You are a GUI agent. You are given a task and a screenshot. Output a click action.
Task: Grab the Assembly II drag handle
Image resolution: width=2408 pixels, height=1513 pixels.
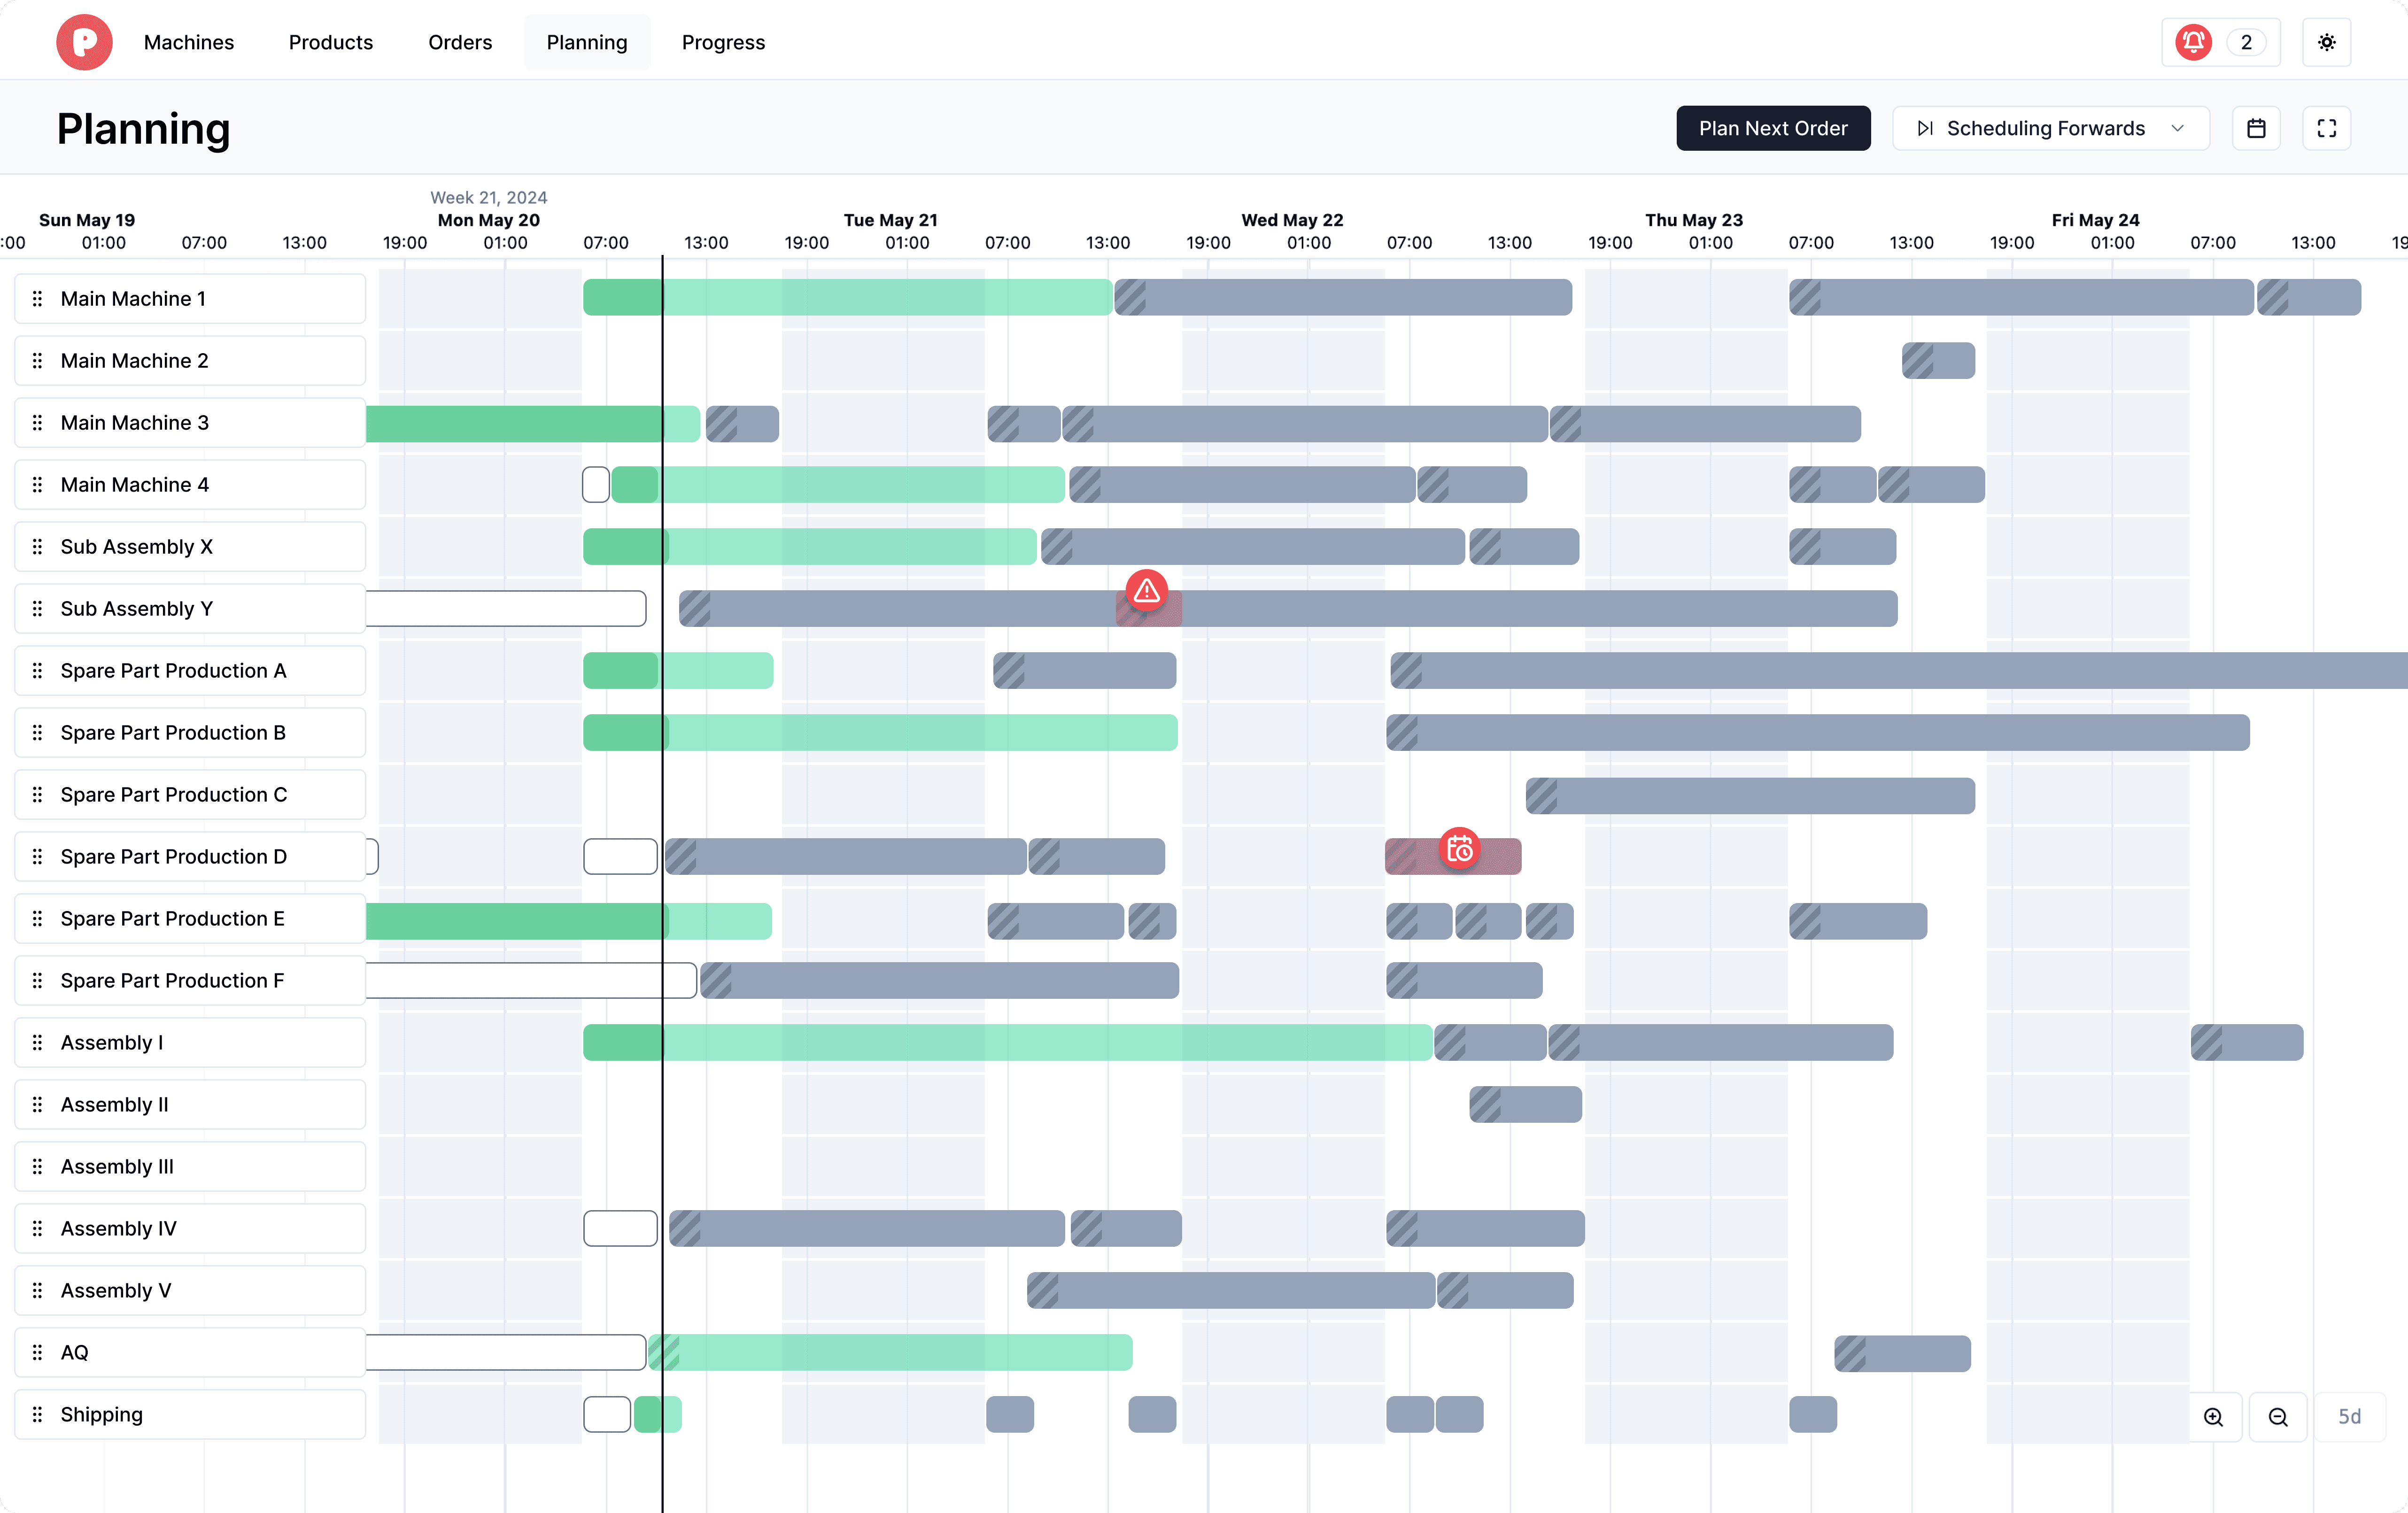(38, 1105)
